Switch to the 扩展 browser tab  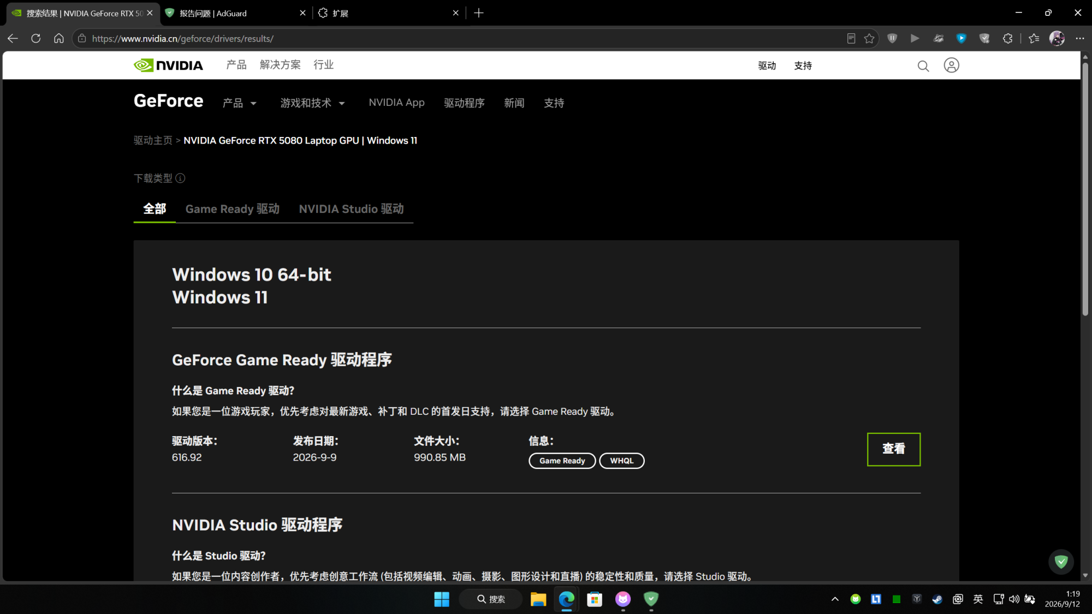click(x=389, y=13)
